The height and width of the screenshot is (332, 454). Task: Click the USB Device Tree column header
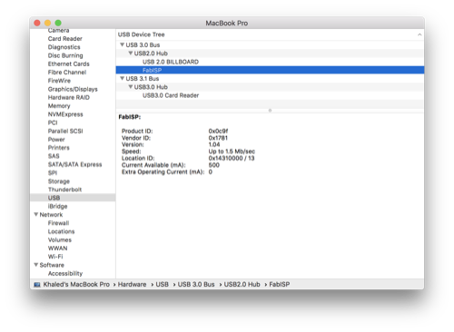click(270, 34)
